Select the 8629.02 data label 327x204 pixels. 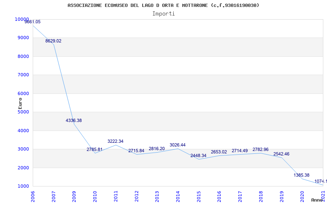(x=54, y=41)
